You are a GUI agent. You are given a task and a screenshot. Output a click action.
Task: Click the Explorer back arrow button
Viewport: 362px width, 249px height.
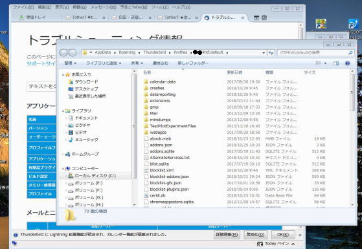pyautogui.click(x=64, y=53)
